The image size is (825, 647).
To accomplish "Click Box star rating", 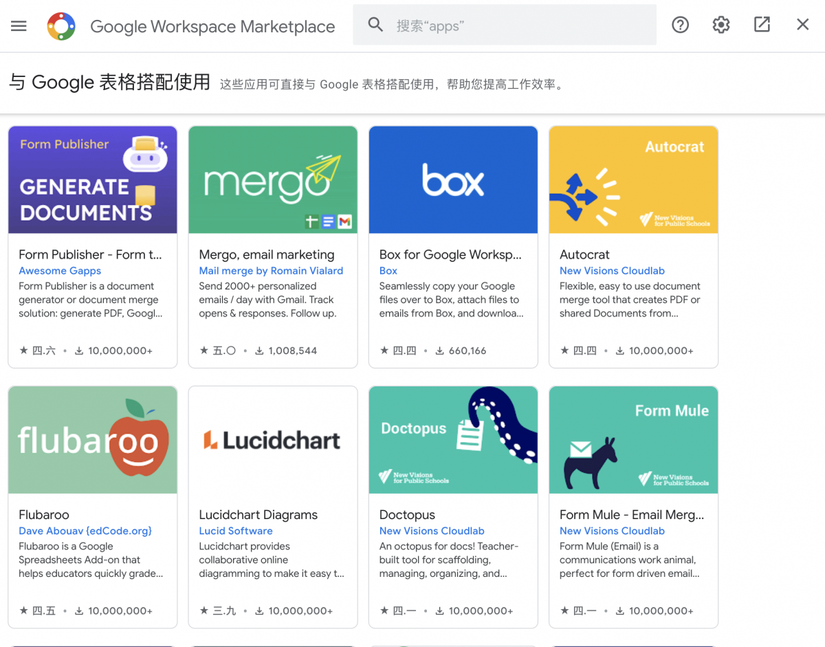I will (x=398, y=351).
